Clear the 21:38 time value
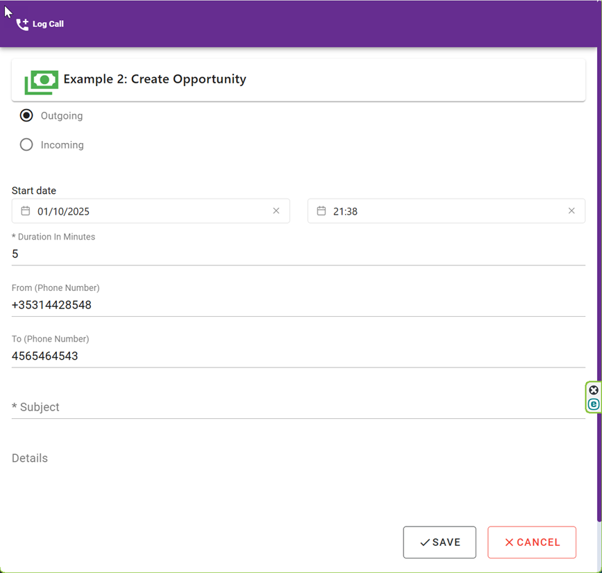Image resolution: width=602 pixels, height=573 pixels. click(x=571, y=211)
